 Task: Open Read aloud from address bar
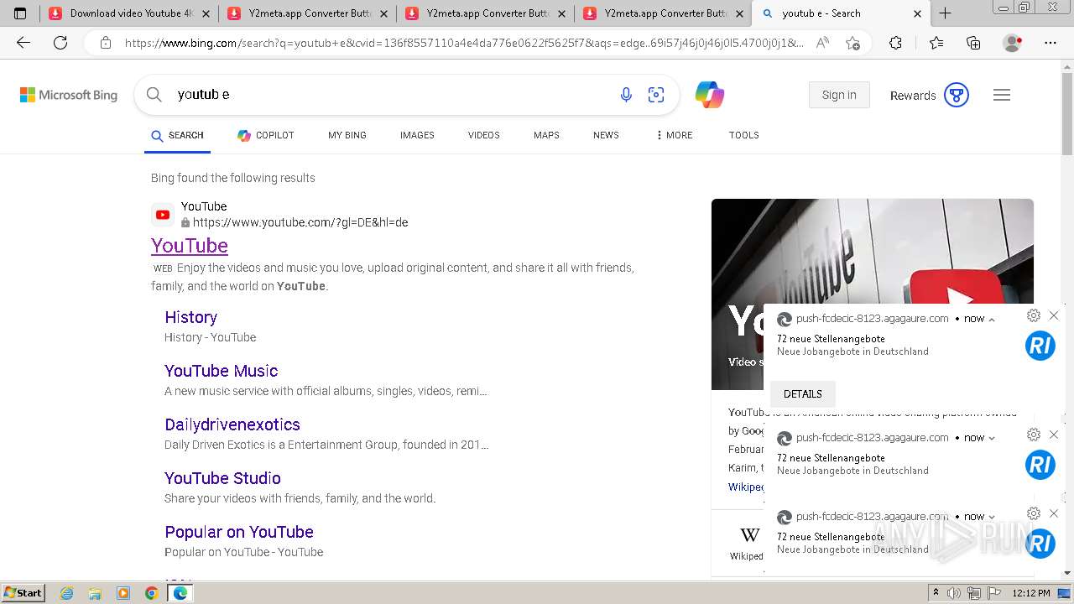[822, 43]
